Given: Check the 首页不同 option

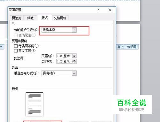Looking at the screenshot, I should pos(16,51).
